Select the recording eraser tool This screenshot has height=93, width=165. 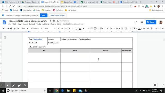(19, 85)
